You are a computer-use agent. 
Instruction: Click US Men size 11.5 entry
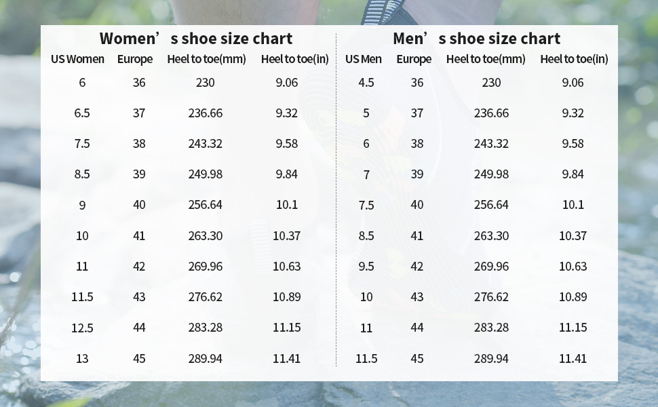point(366,358)
